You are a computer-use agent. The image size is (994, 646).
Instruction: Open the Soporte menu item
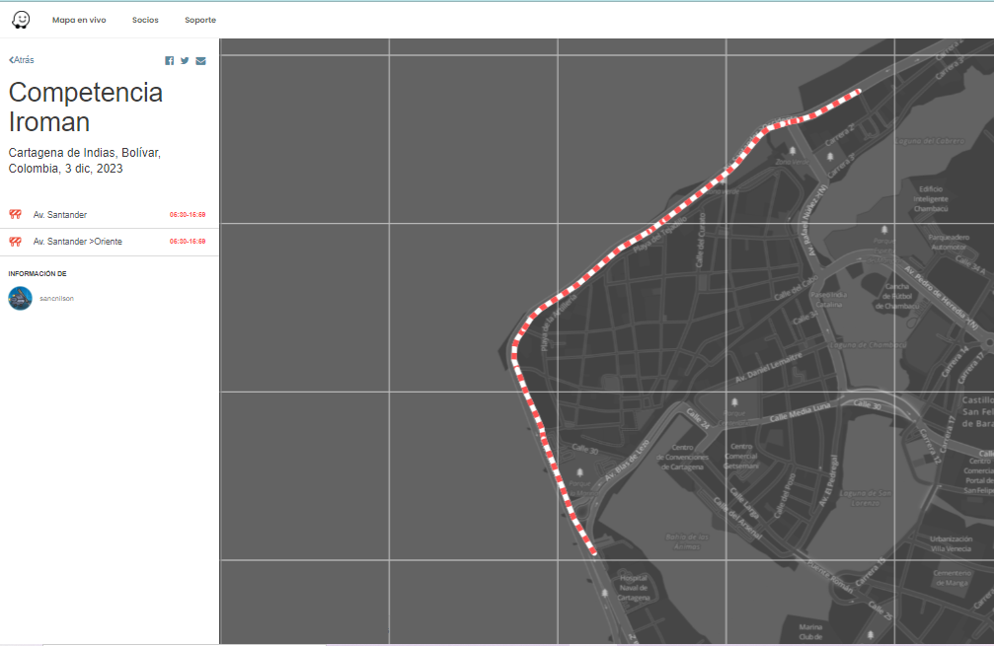(x=200, y=21)
